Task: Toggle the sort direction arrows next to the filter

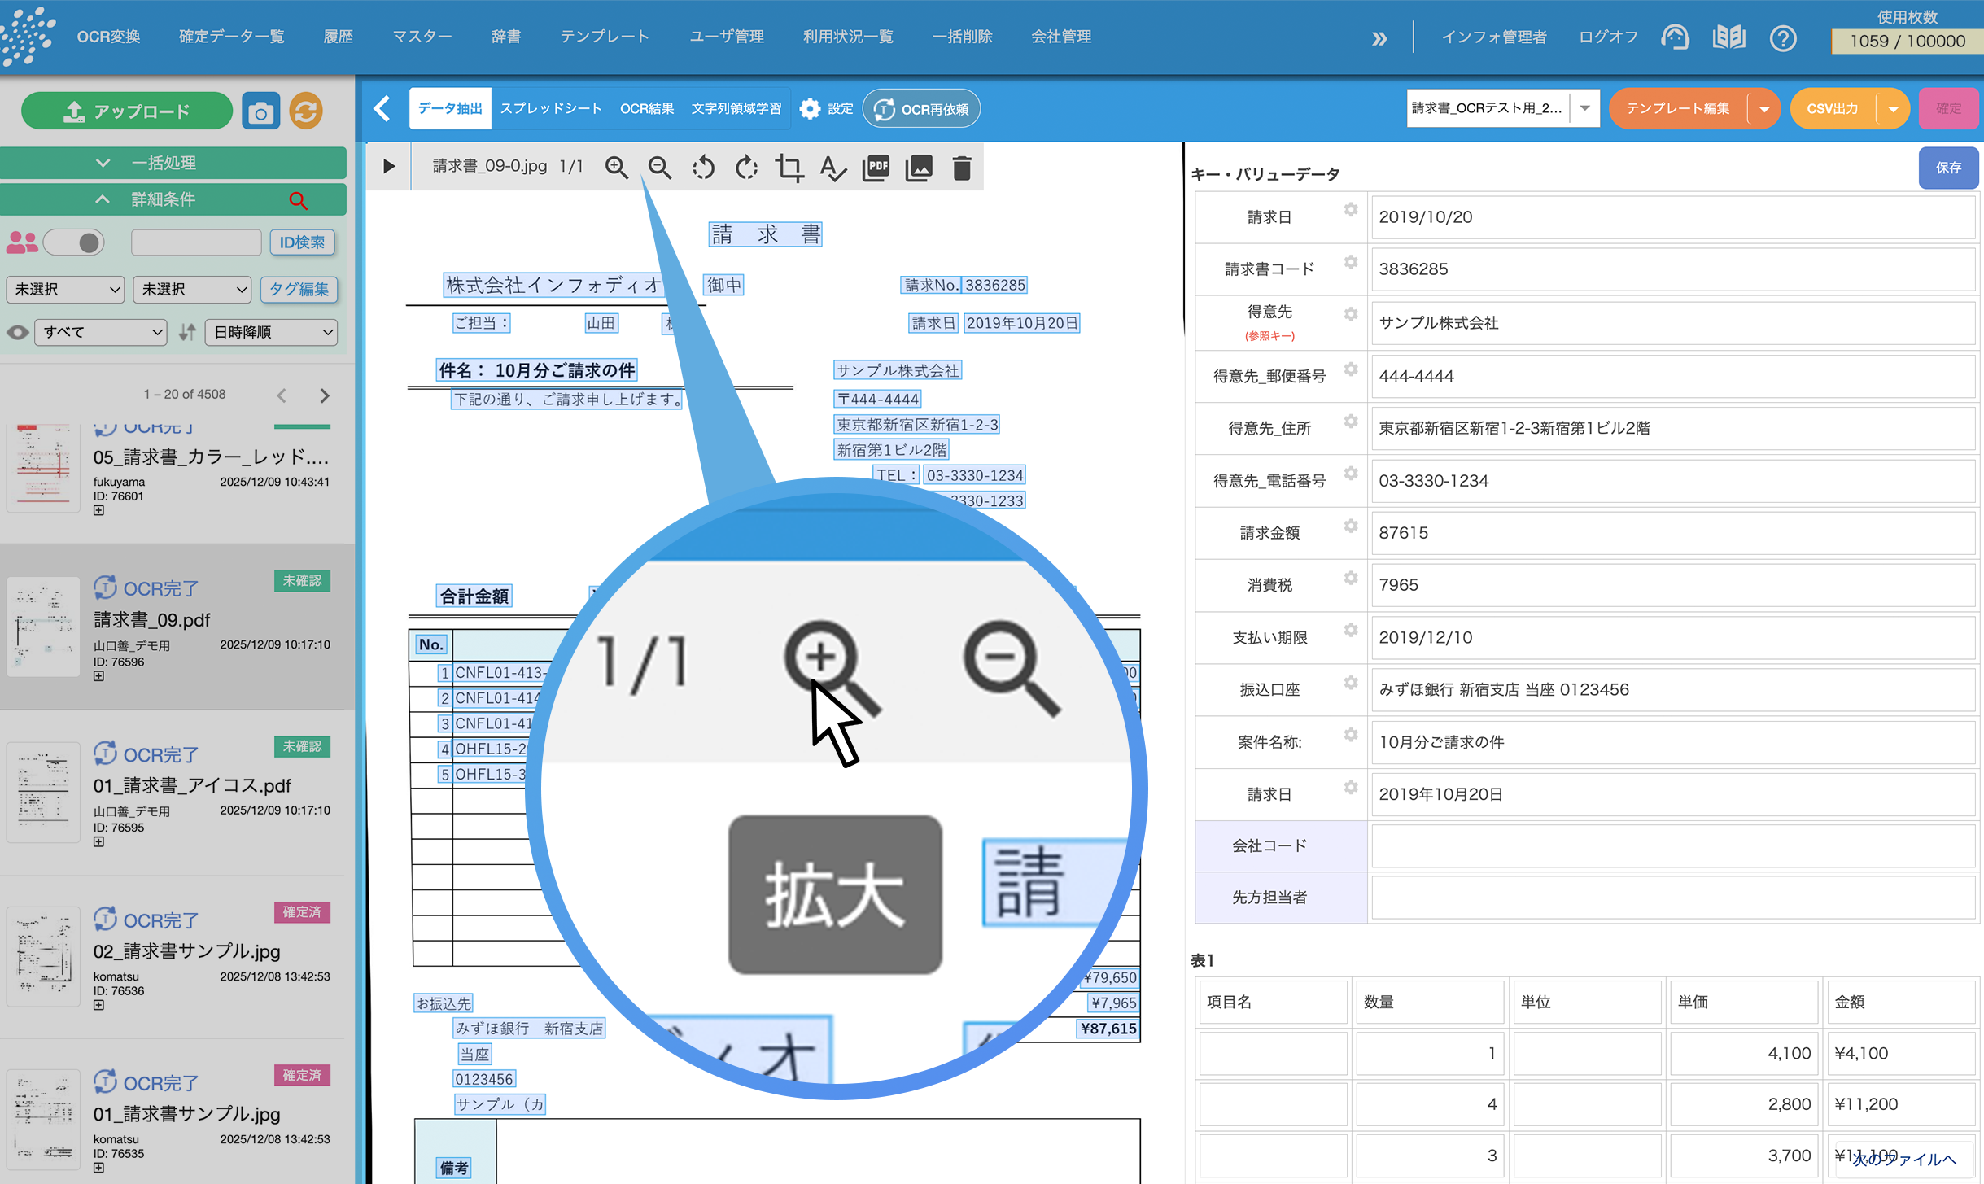Action: (186, 332)
